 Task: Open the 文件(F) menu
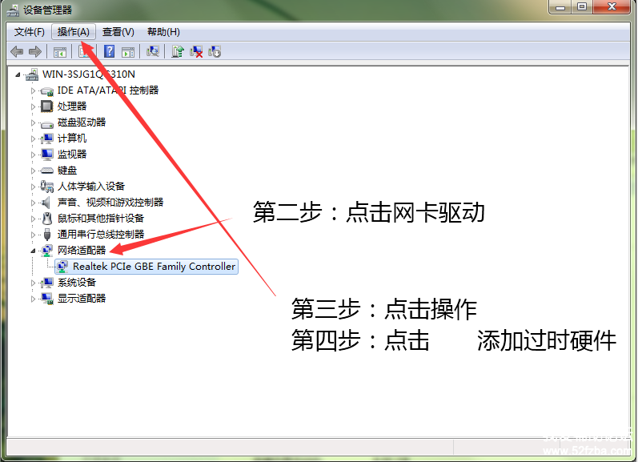(x=30, y=32)
